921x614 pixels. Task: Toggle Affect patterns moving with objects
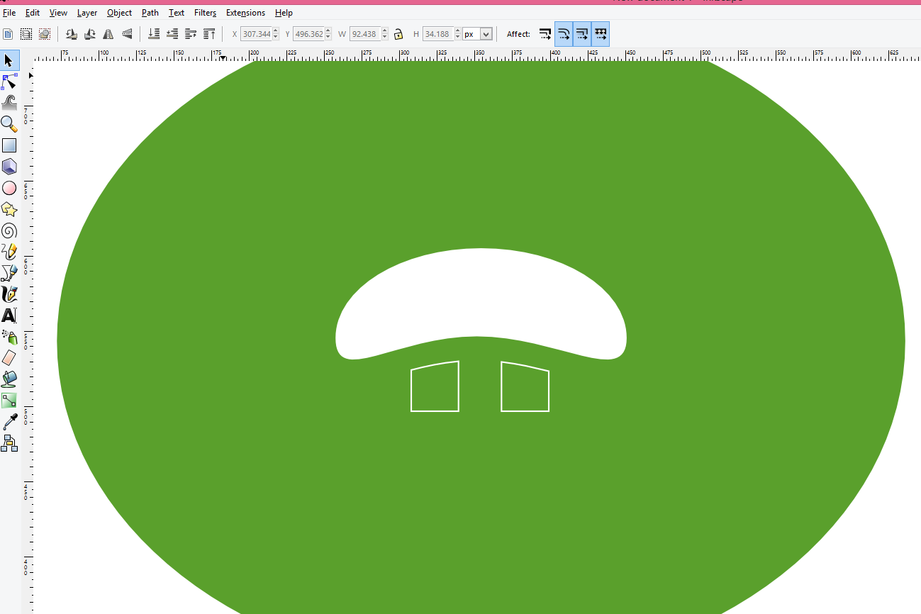click(601, 34)
